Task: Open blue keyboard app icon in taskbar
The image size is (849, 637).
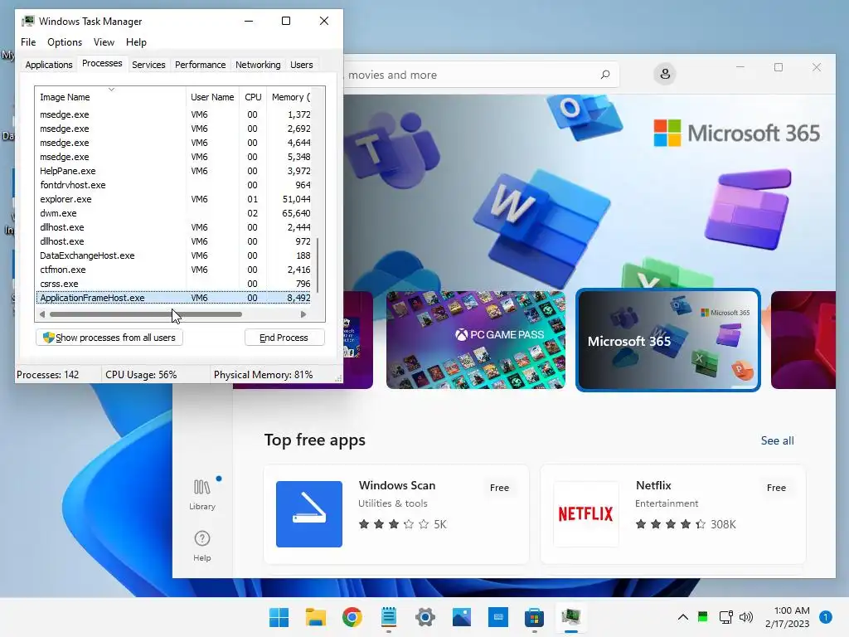Action: 498,617
